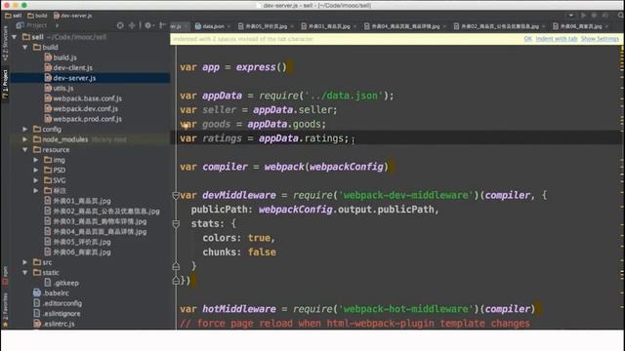Toggle the Project tool window side tab

(5, 84)
